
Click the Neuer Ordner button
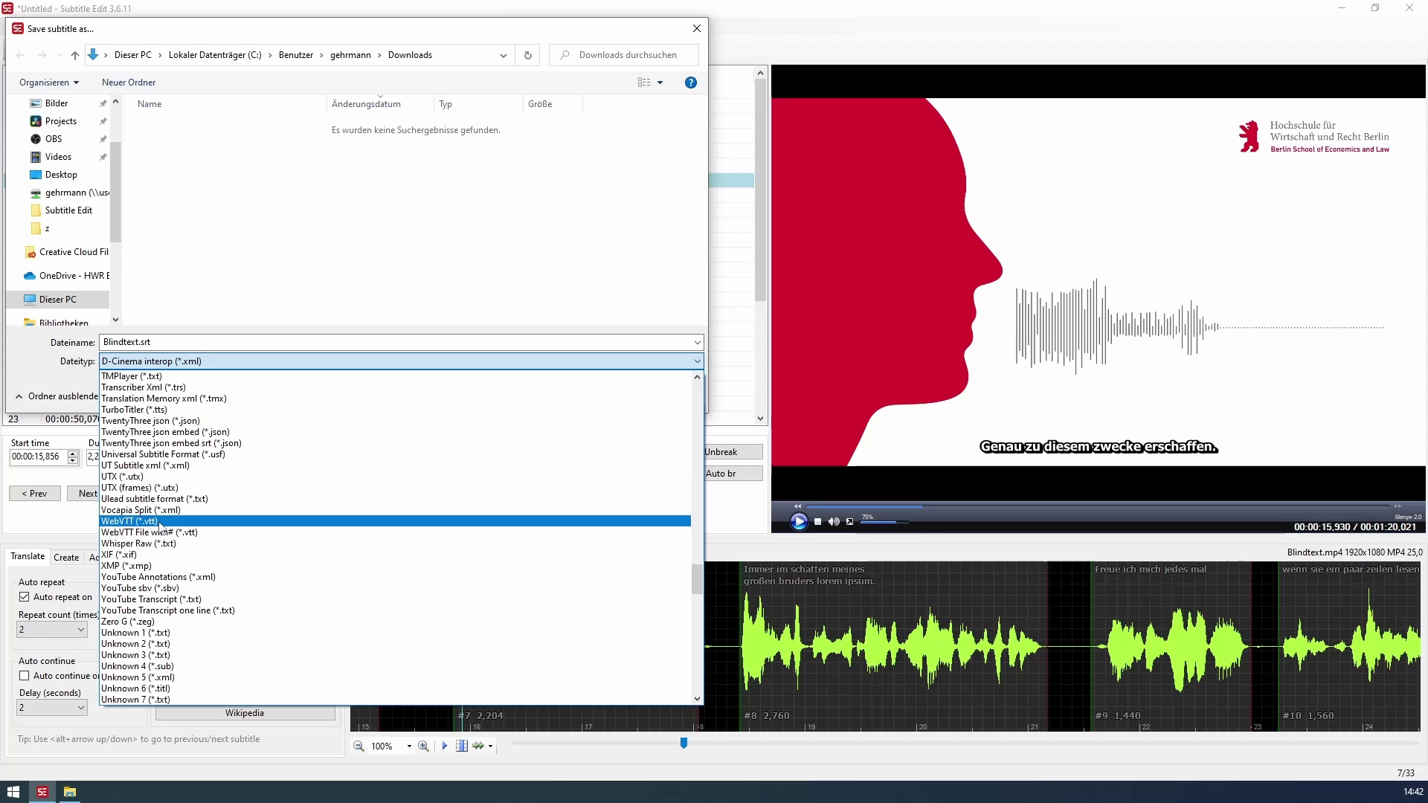(x=129, y=83)
